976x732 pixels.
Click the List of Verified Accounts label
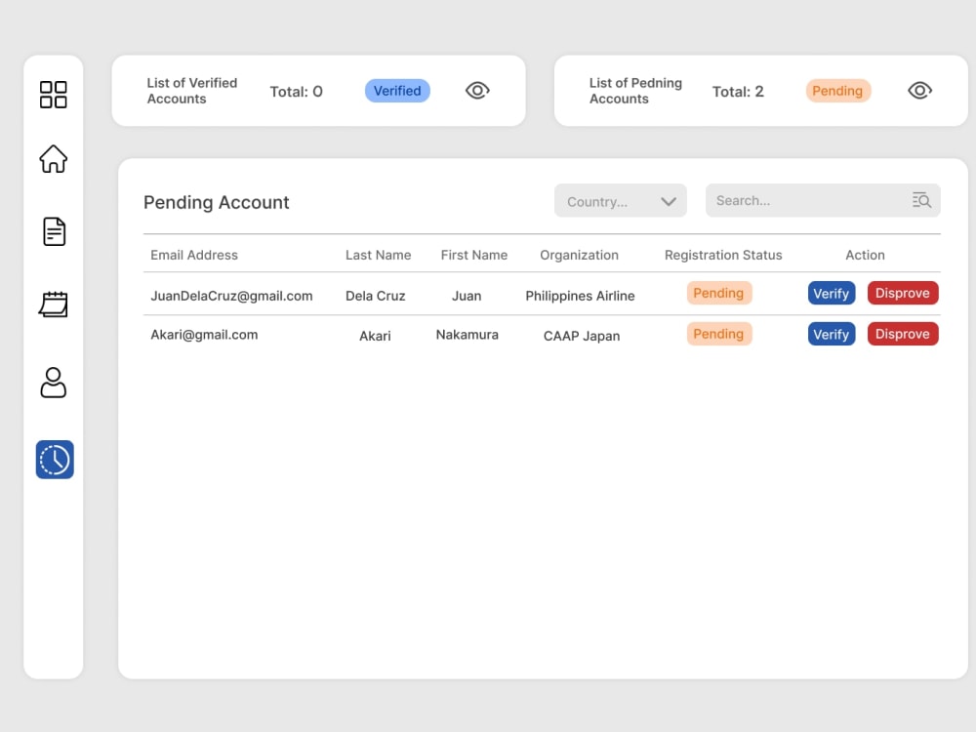point(192,91)
